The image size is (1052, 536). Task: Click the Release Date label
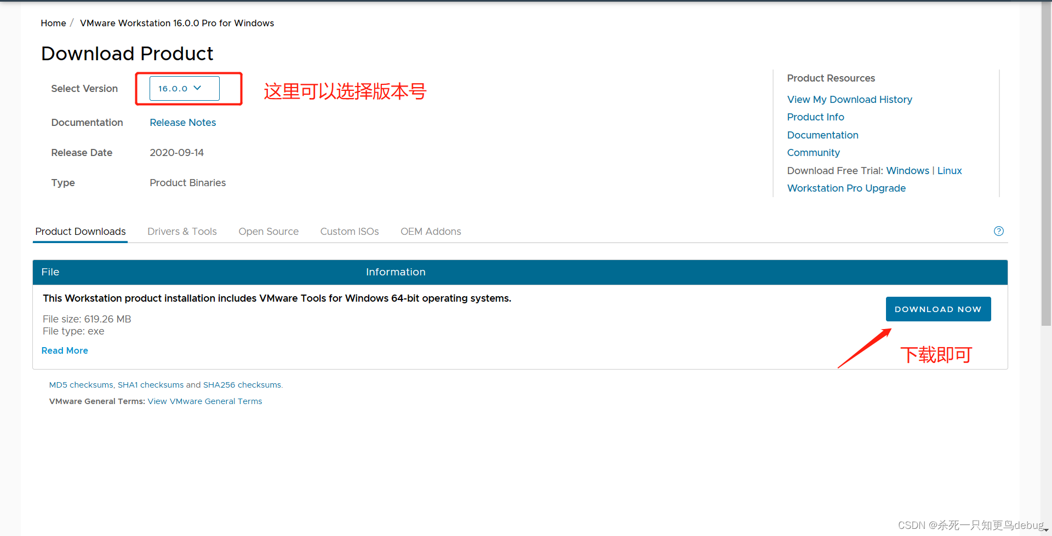tap(82, 153)
